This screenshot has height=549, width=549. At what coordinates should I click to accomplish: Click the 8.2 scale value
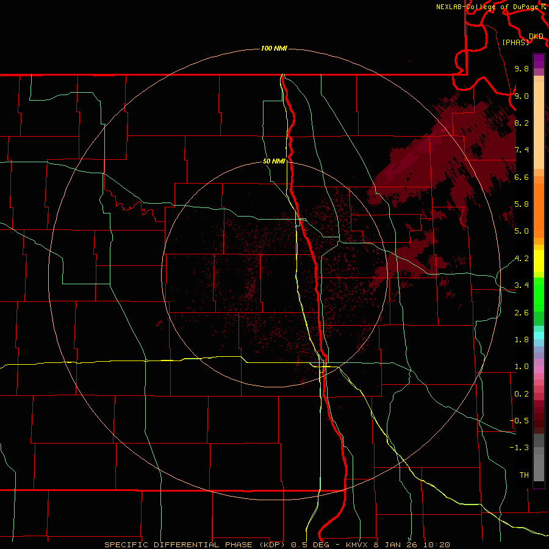(x=522, y=123)
